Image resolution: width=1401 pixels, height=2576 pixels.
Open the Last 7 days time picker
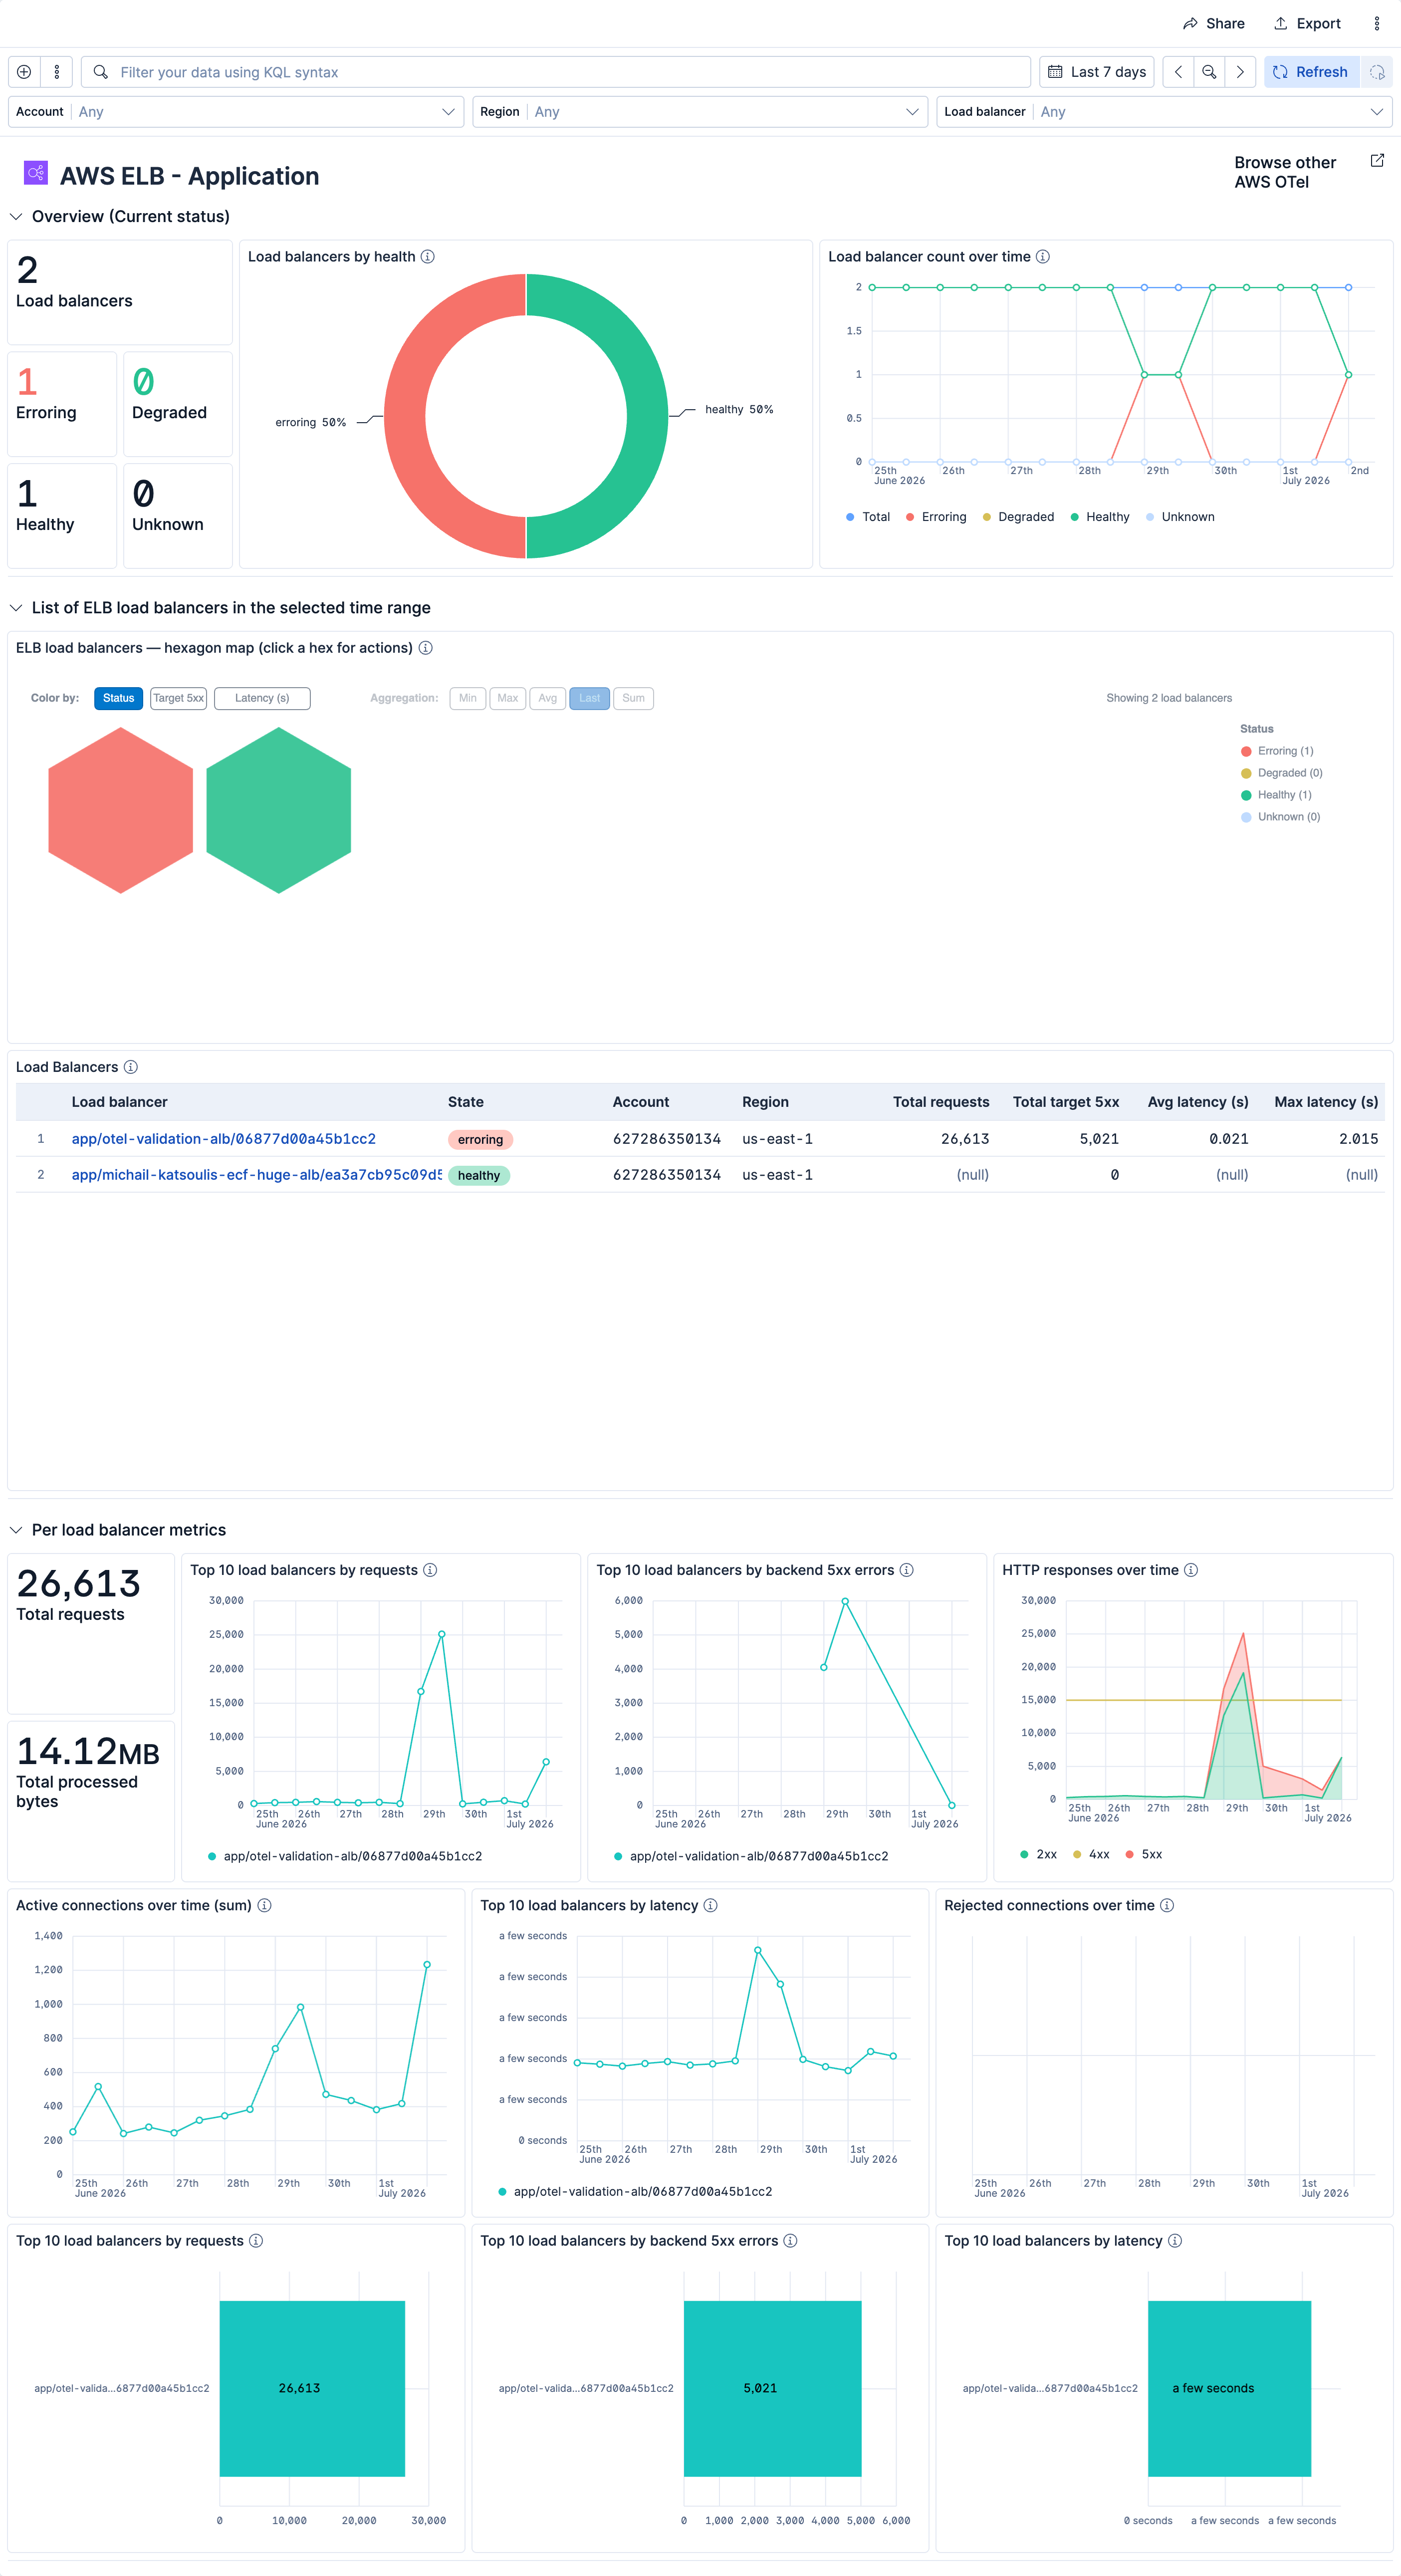tap(1097, 72)
